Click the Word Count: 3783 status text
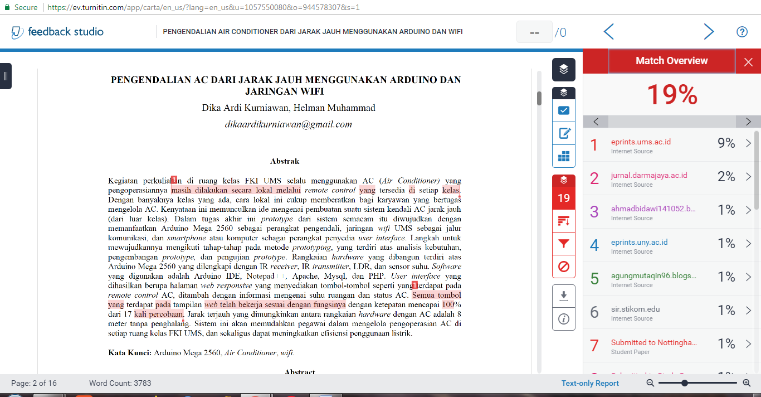This screenshot has width=761, height=397. pyautogui.click(x=120, y=383)
